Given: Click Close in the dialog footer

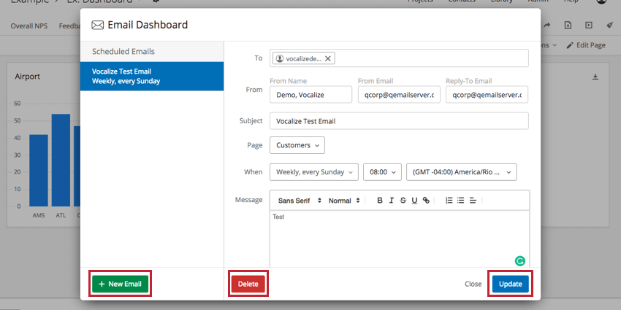Looking at the screenshot, I should click(473, 284).
